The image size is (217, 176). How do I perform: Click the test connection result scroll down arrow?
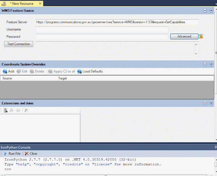click(x=196, y=54)
